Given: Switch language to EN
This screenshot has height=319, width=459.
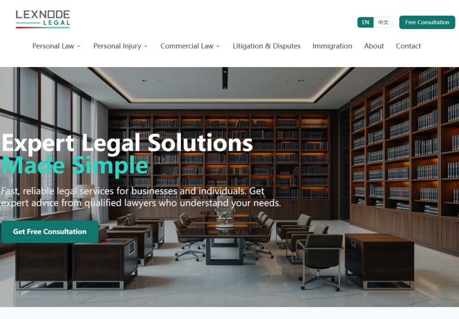Looking at the screenshot, I should pos(365,22).
